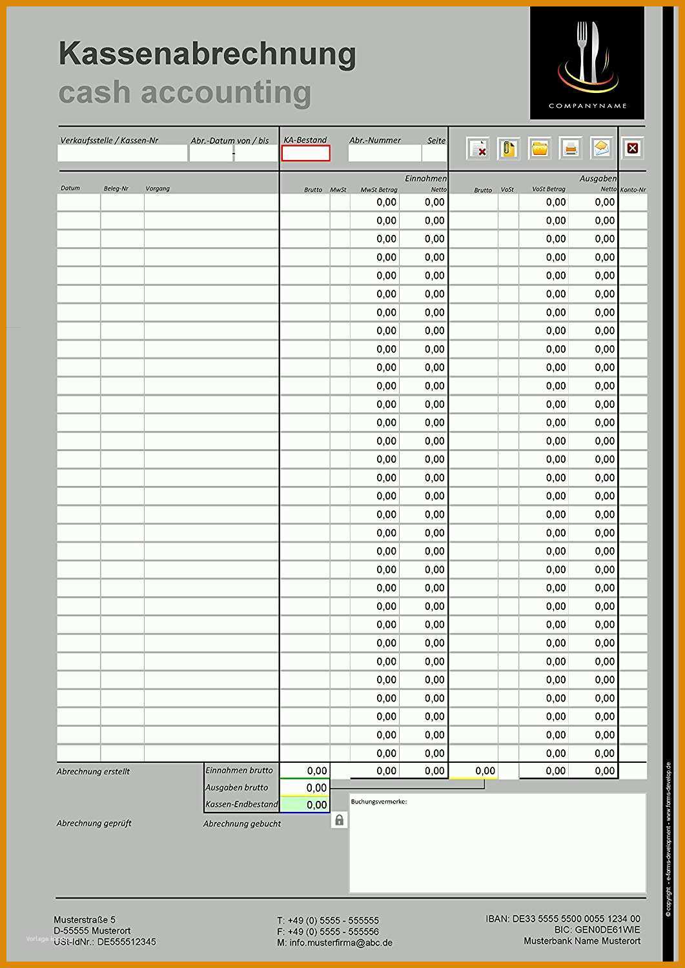The image size is (685, 968).
Task: Click the first row VoSt rate cell
Action: 509,202
